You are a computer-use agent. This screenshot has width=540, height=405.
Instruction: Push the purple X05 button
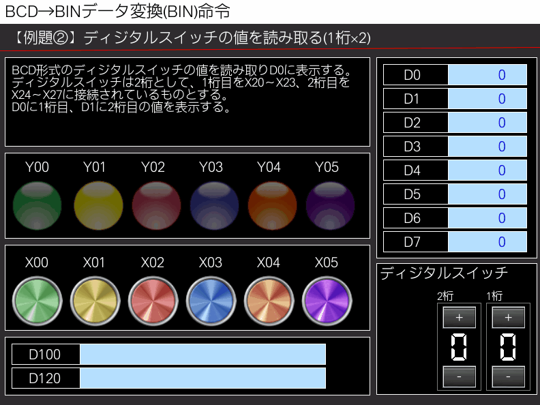click(327, 301)
